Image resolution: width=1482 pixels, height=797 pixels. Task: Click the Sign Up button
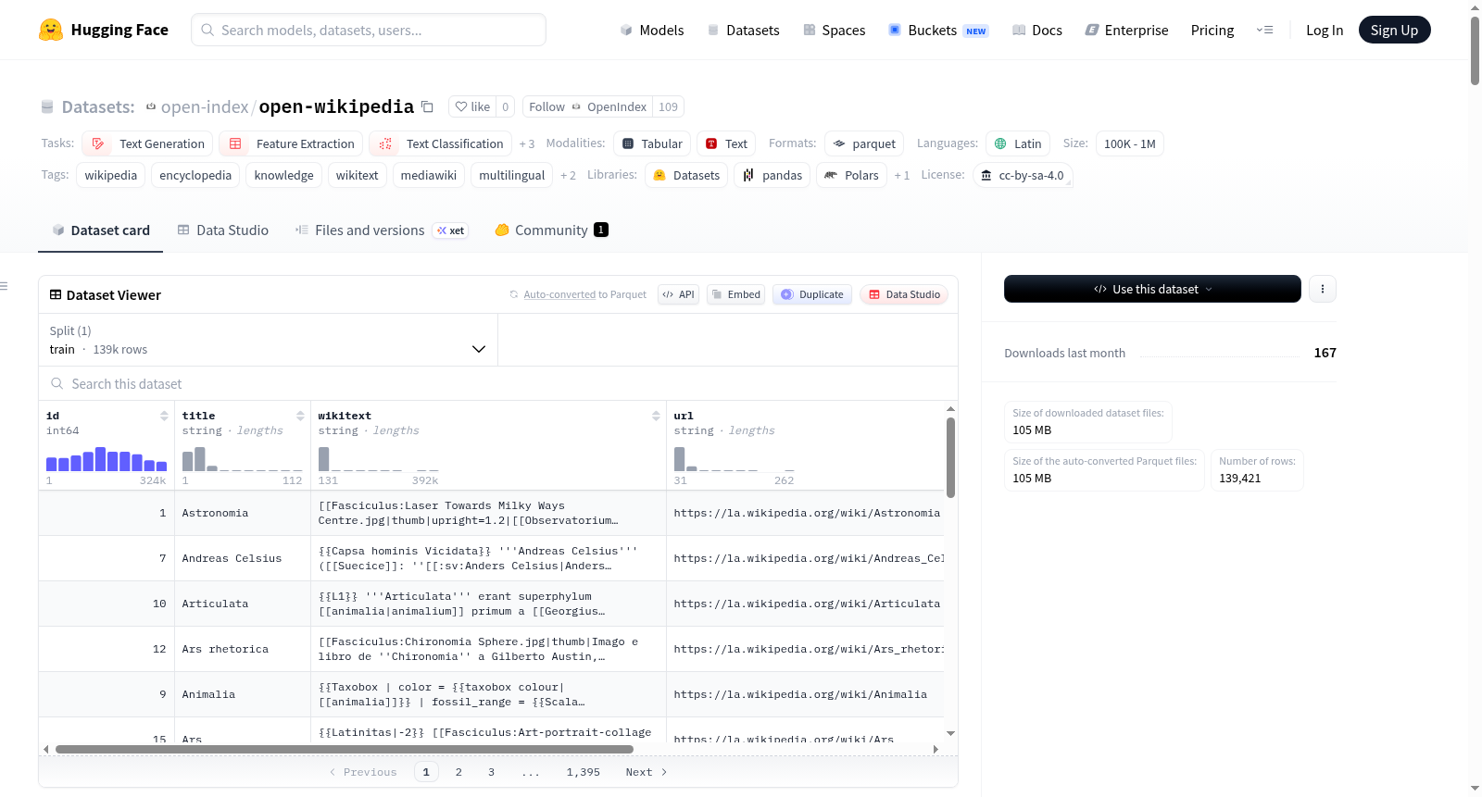point(1394,30)
